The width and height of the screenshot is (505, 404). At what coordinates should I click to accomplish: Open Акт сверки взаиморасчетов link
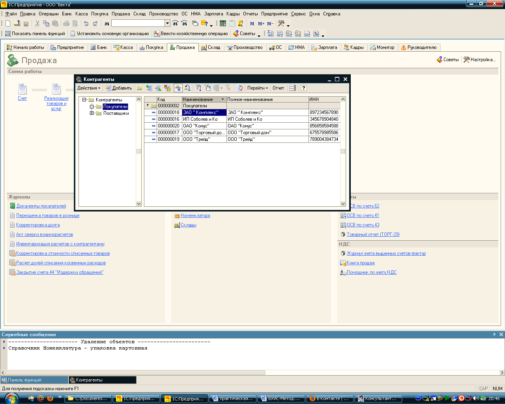coord(45,234)
